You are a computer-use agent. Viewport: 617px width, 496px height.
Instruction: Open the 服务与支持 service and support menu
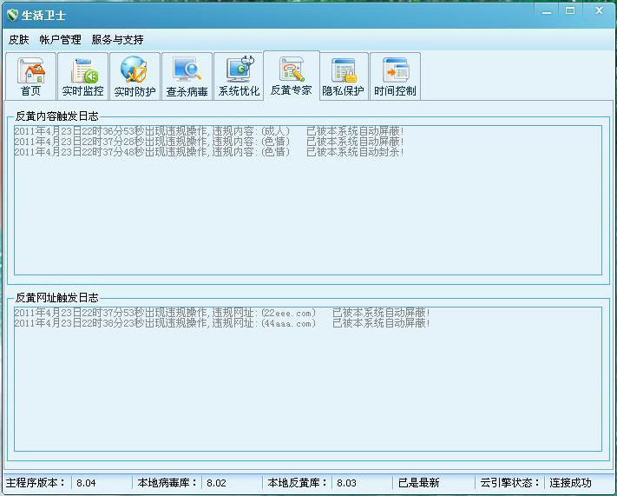tap(117, 40)
